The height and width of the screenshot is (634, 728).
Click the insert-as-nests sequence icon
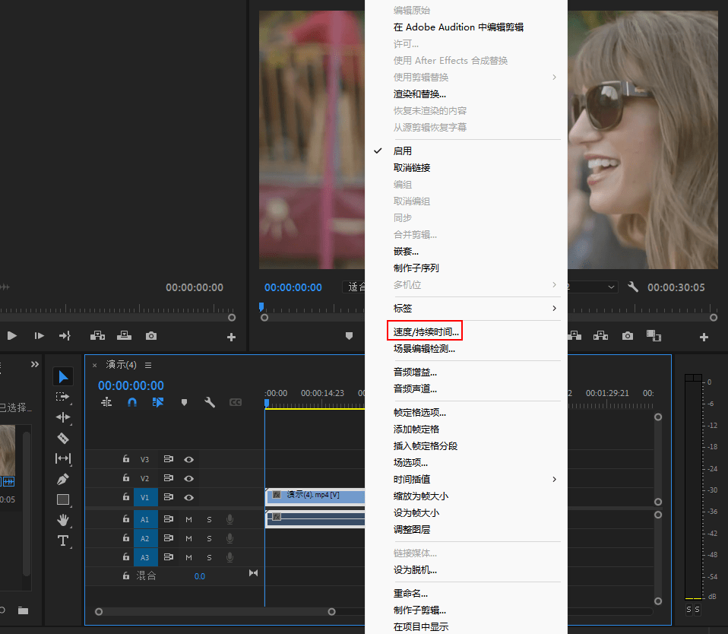pos(106,402)
